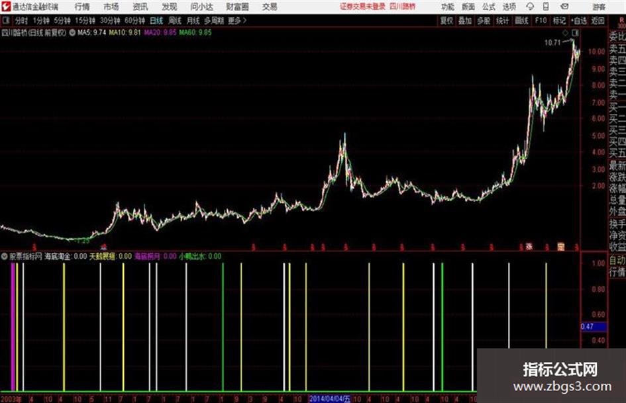Click the 0.47 value box on indicator axis

pyautogui.click(x=594, y=327)
